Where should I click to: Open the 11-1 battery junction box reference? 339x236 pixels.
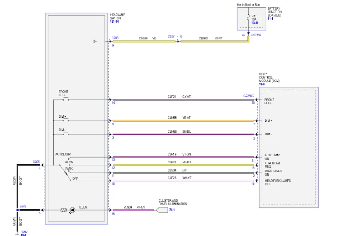coord(270,19)
